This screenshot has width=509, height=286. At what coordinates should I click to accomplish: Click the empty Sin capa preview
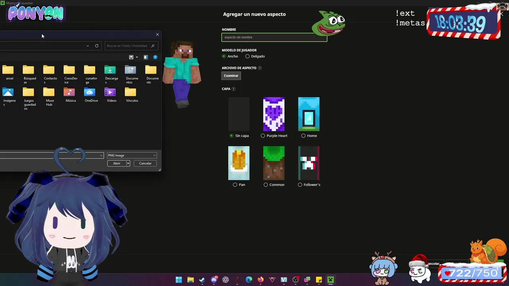click(239, 114)
